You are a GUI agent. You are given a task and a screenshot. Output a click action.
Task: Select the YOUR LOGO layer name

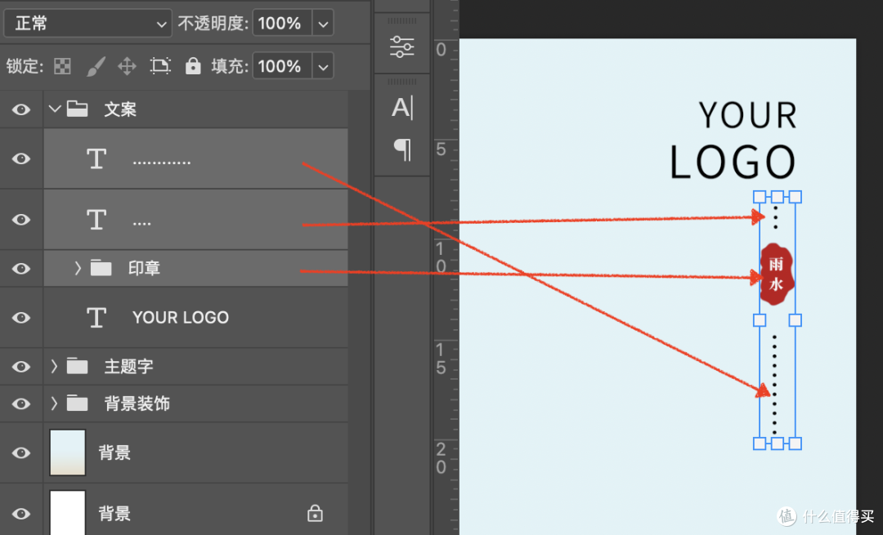coord(181,317)
